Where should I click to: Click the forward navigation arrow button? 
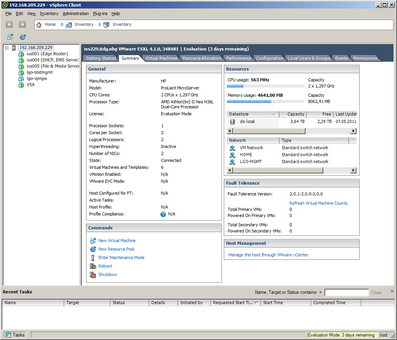click(x=22, y=24)
